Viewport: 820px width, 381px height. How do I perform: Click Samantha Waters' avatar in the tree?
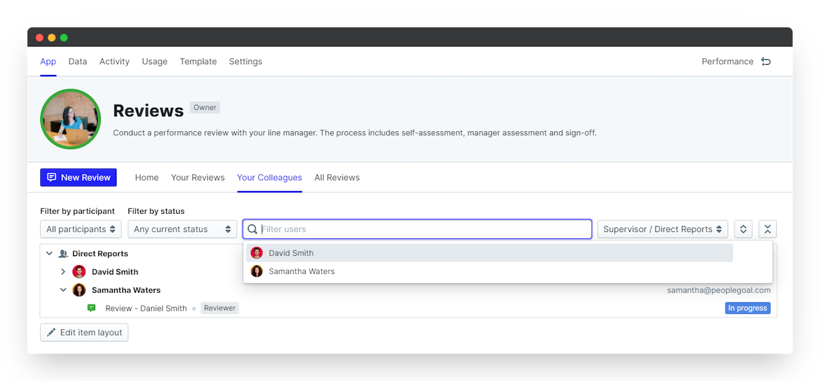click(x=79, y=290)
